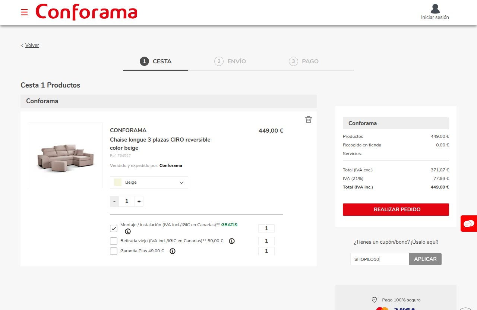Click REALIZAR PEDIDO button

pyautogui.click(x=396, y=209)
